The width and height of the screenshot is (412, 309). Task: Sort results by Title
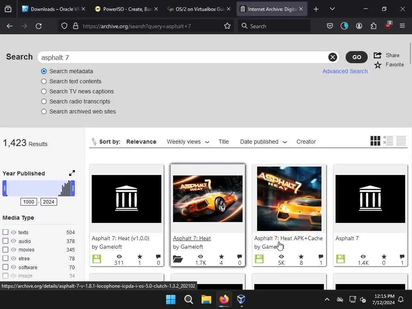224,142
